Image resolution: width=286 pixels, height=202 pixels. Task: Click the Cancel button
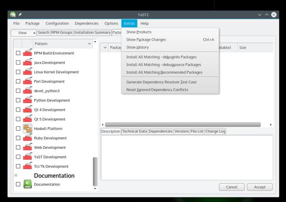(232, 187)
